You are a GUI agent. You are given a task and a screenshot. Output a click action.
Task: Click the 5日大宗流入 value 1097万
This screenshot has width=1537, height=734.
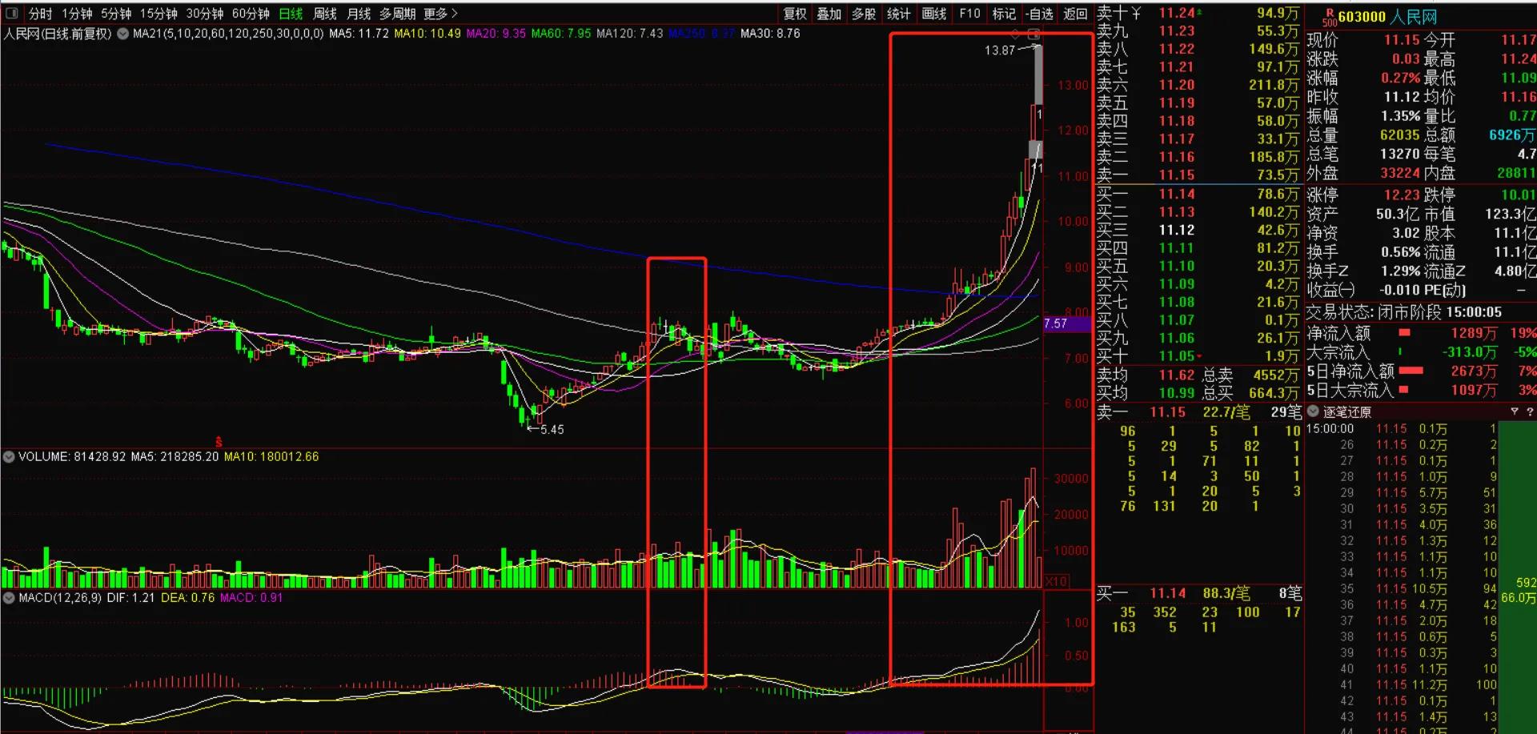tap(1474, 391)
